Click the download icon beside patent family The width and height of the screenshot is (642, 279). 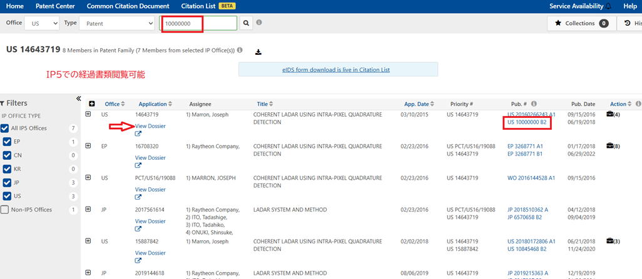258,52
